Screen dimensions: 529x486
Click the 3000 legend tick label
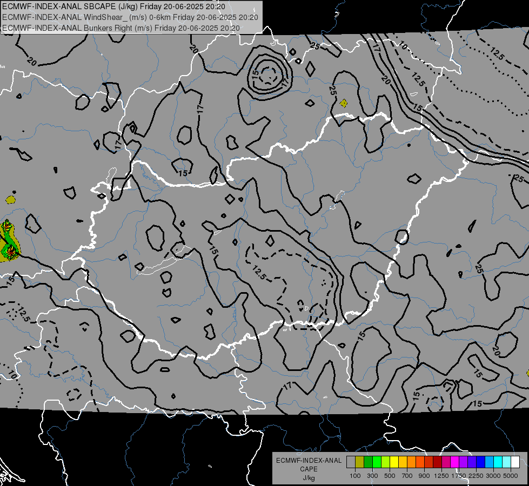click(x=493, y=476)
